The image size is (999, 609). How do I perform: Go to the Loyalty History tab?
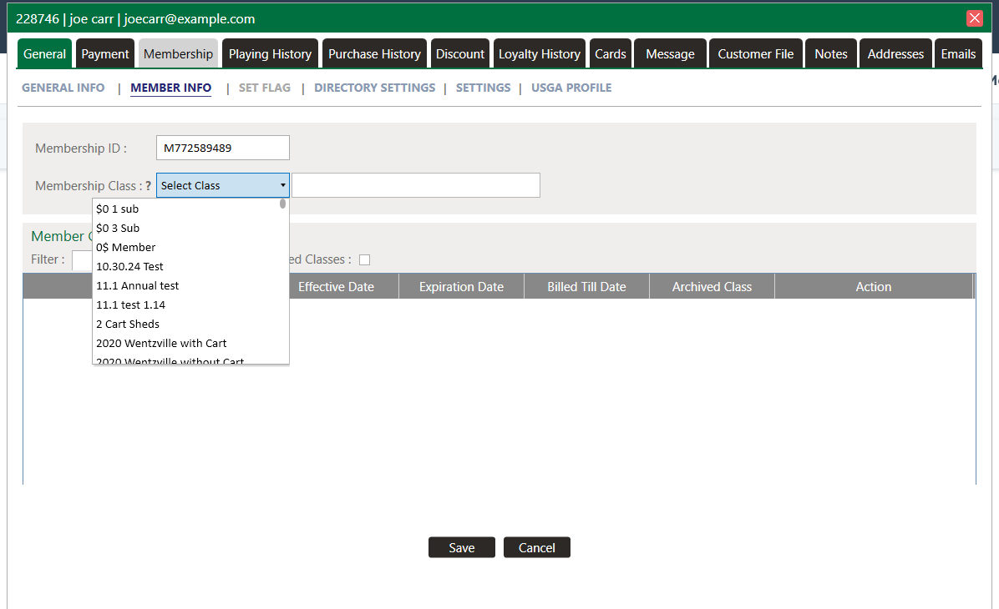click(539, 54)
